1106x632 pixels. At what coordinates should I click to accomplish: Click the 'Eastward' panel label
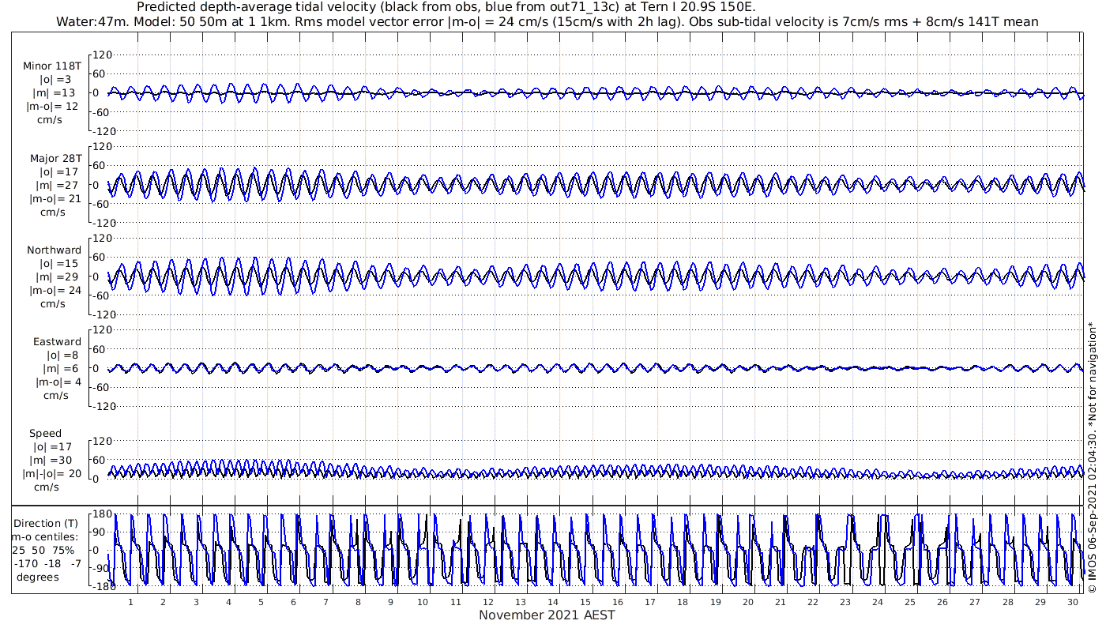[57, 341]
